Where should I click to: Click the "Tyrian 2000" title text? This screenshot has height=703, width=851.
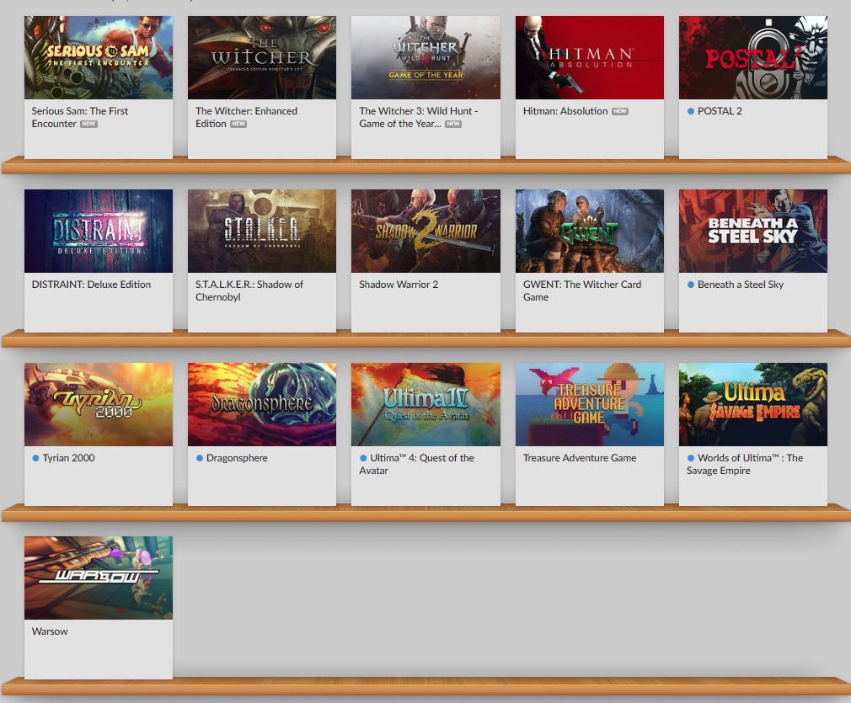pos(68,458)
